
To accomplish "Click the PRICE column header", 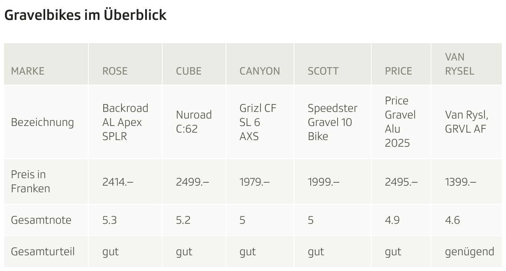I will coord(399,71).
